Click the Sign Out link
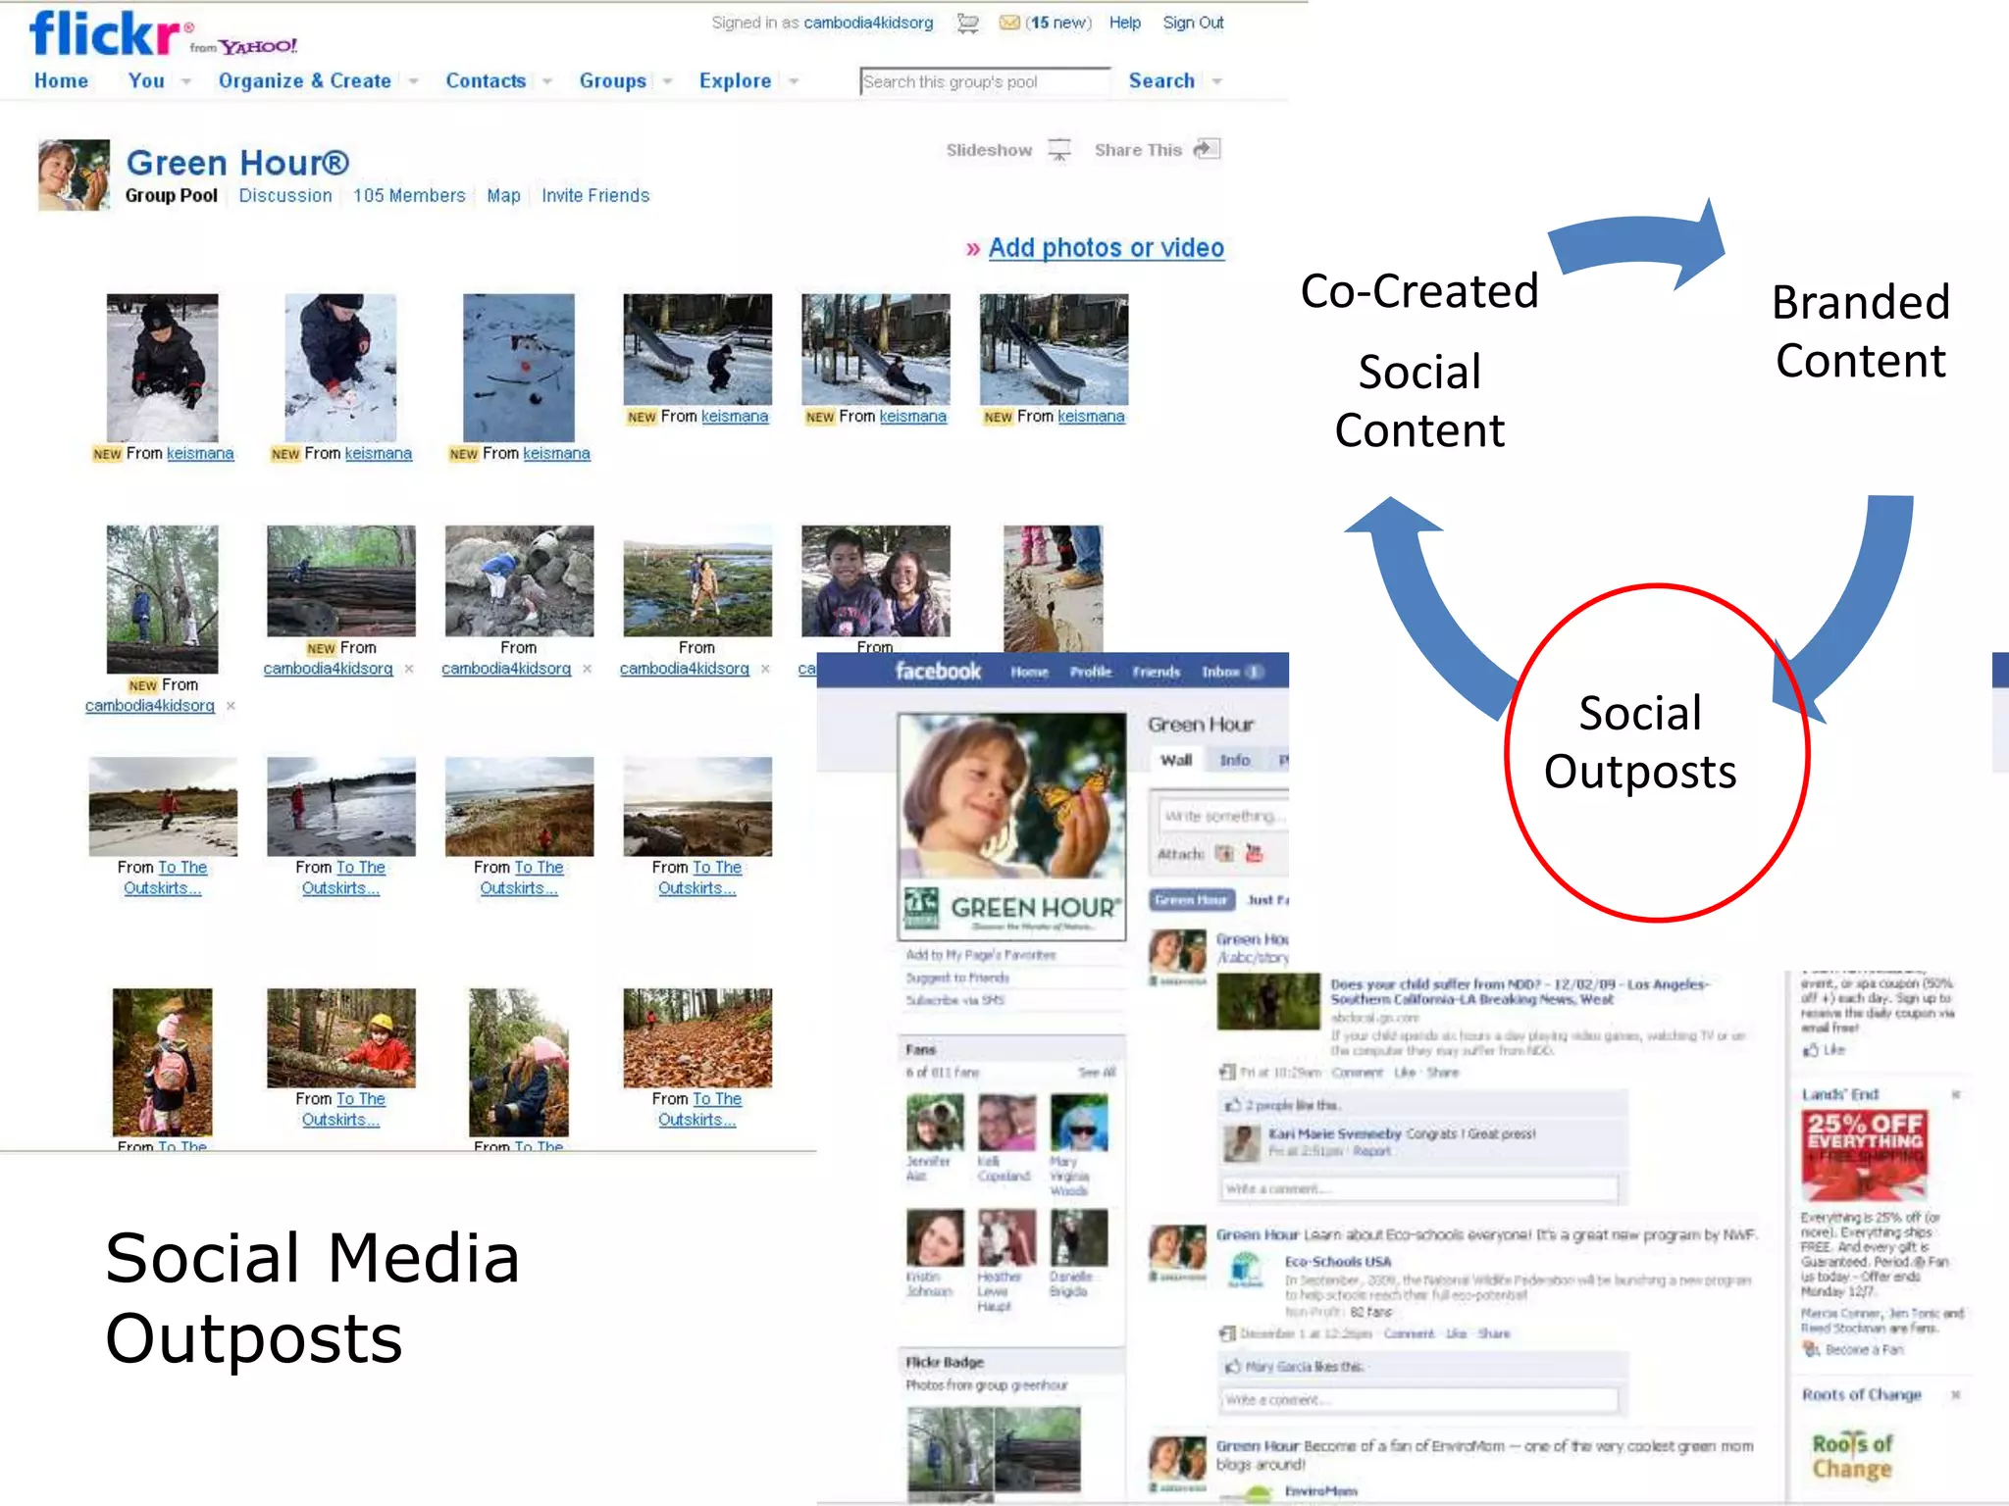 click(1193, 23)
